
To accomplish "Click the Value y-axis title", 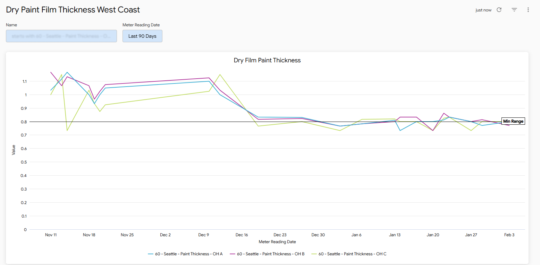I will [x=14, y=150].
